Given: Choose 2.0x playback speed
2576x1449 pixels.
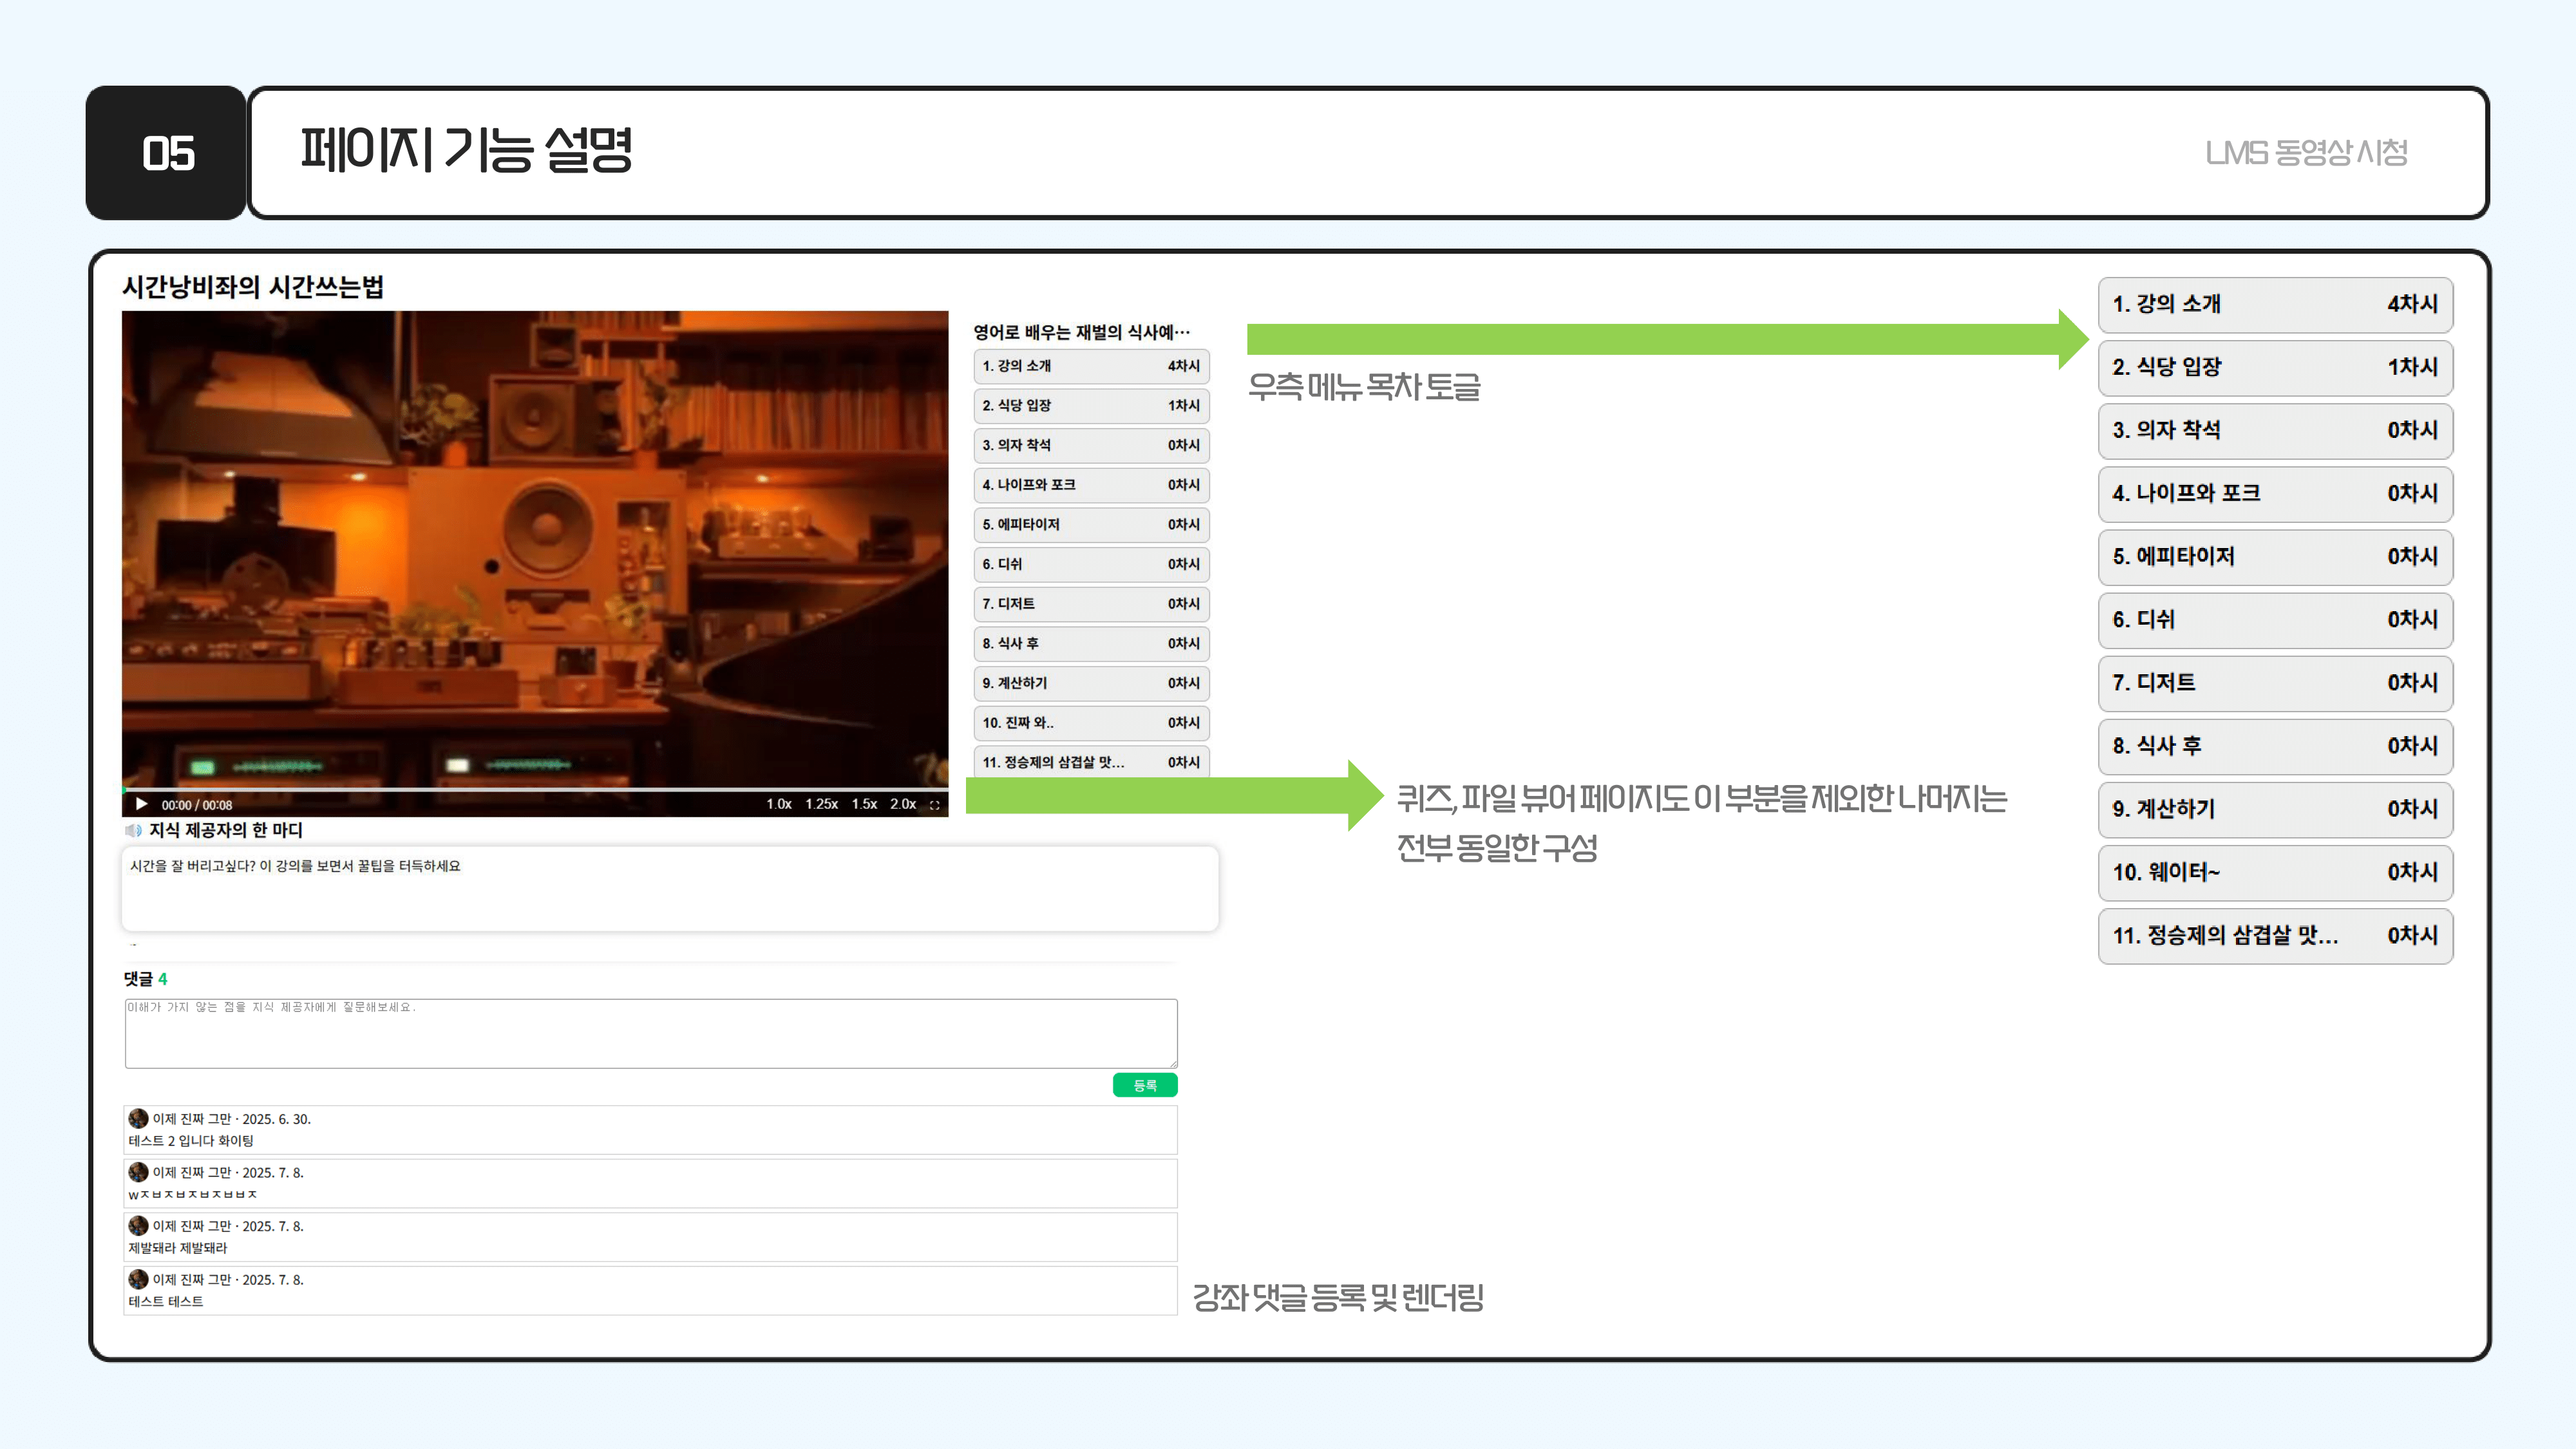Looking at the screenshot, I should 903,804.
